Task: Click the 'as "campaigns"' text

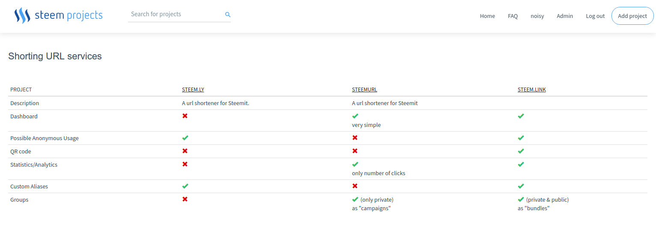Action: (x=371, y=209)
